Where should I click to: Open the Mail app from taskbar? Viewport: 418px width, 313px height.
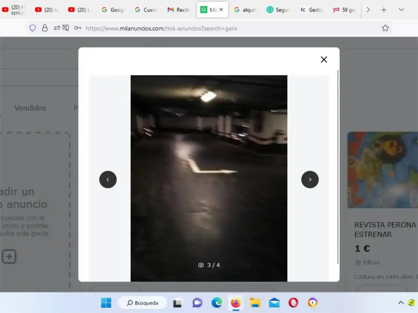(274, 303)
